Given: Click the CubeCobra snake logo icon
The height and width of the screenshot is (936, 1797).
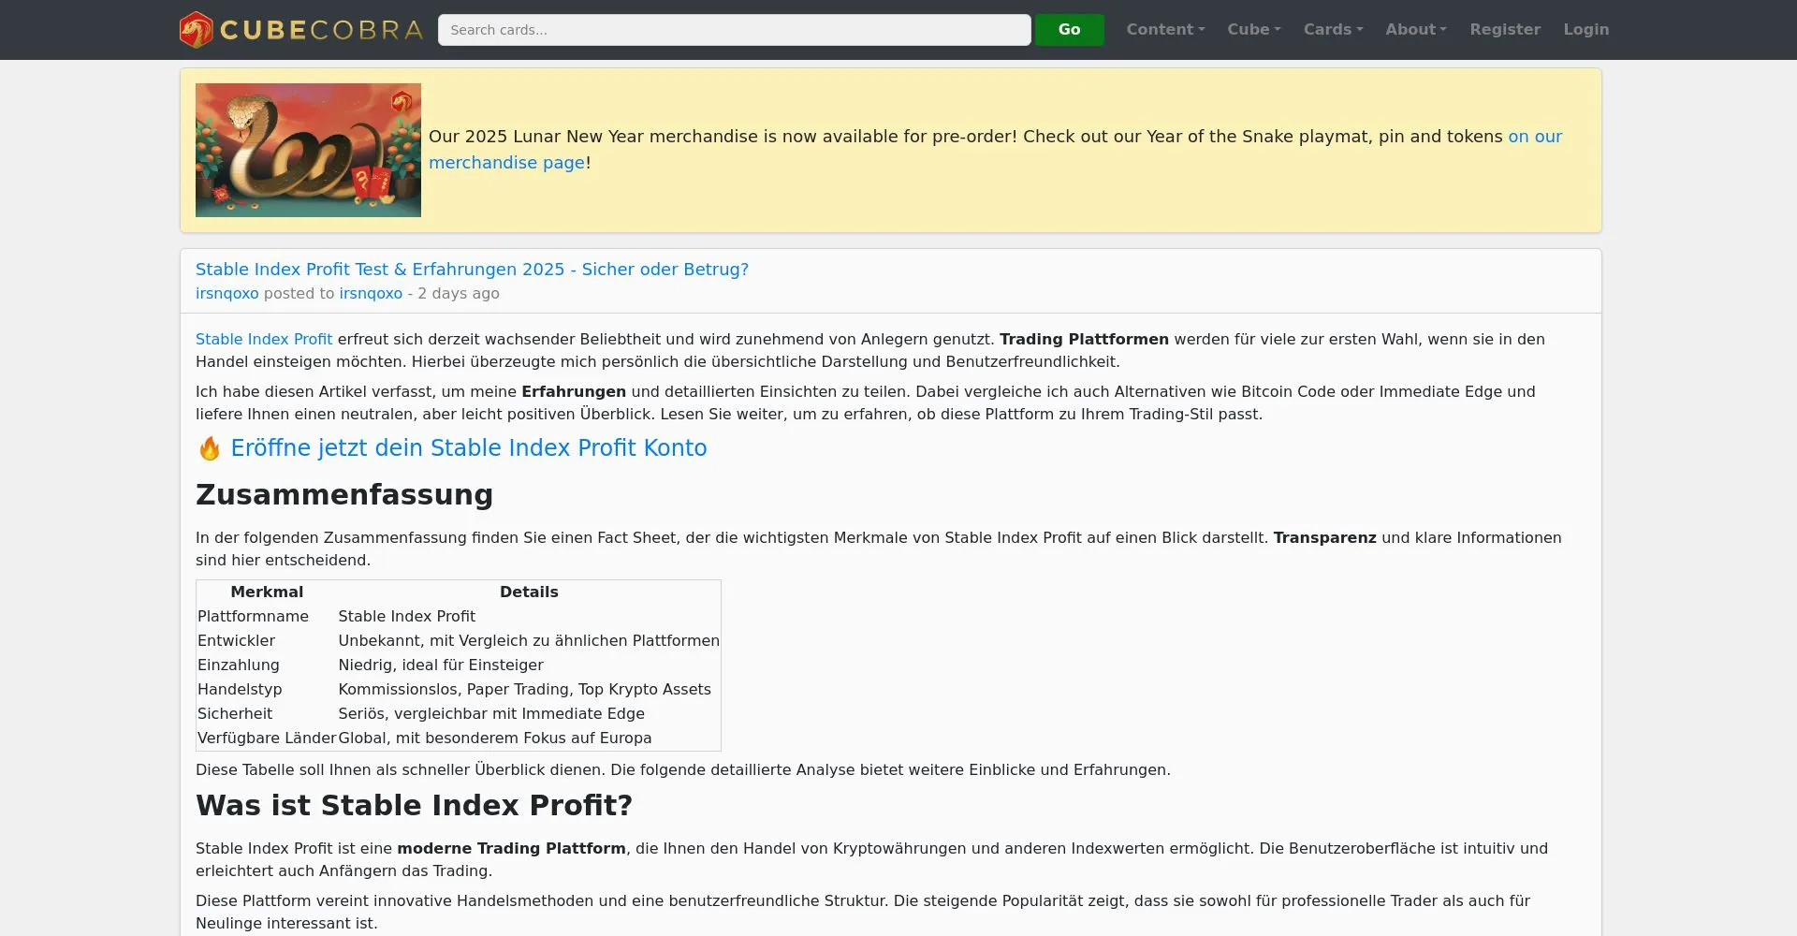Looking at the screenshot, I should [x=197, y=30].
